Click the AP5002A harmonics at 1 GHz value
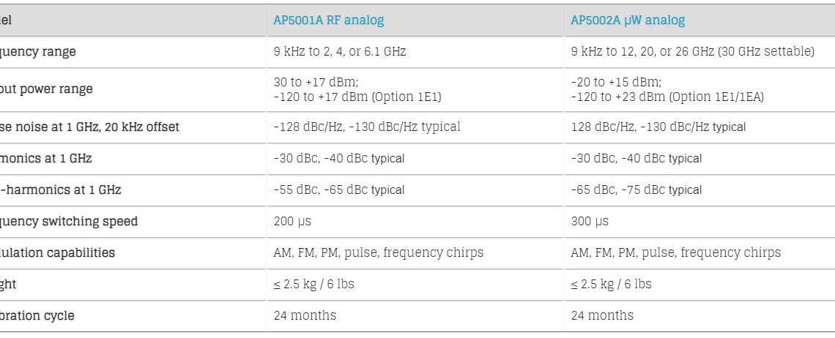The image size is (835, 338). point(637,158)
